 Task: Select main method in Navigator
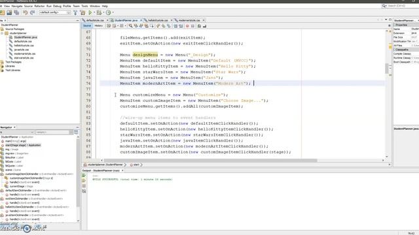[16, 141]
